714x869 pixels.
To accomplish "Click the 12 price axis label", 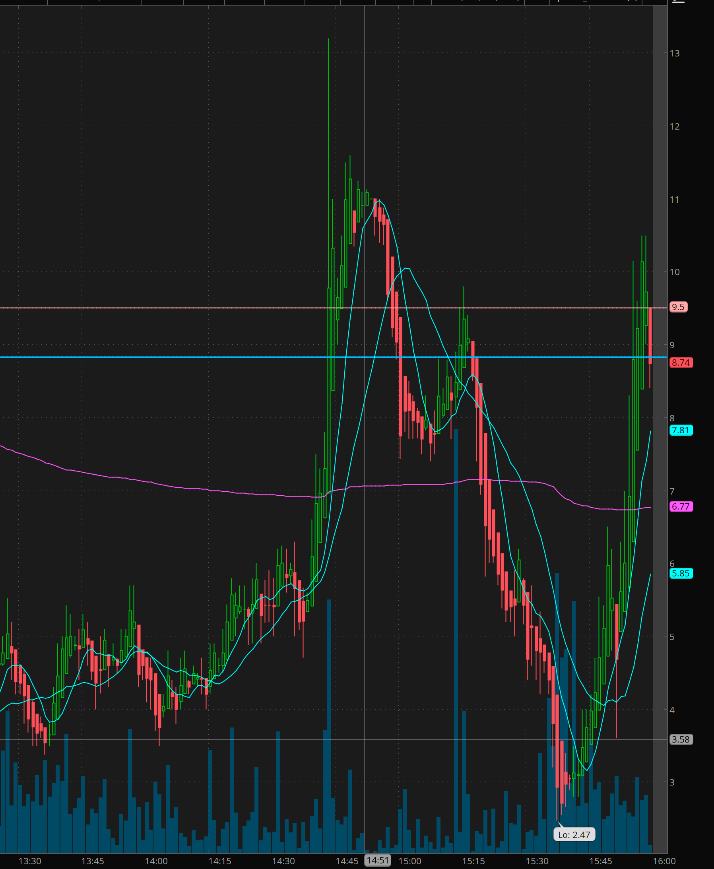I will coord(675,127).
